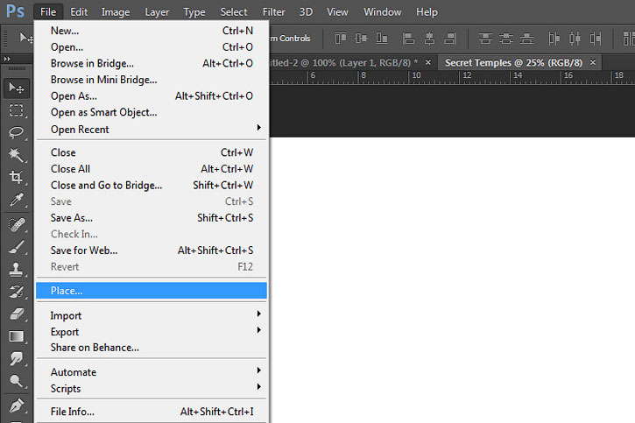
Task: Click Distribute Right Edges icon
Action: (x=596, y=39)
